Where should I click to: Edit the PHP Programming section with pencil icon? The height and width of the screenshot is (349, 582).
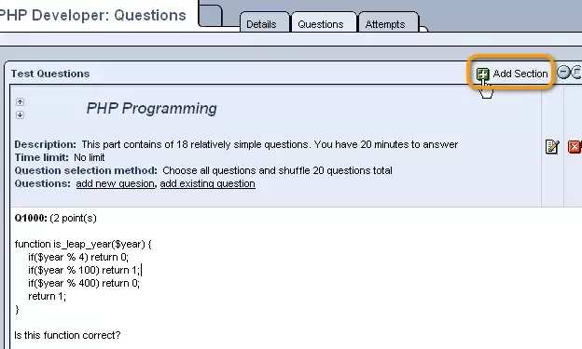tap(552, 147)
